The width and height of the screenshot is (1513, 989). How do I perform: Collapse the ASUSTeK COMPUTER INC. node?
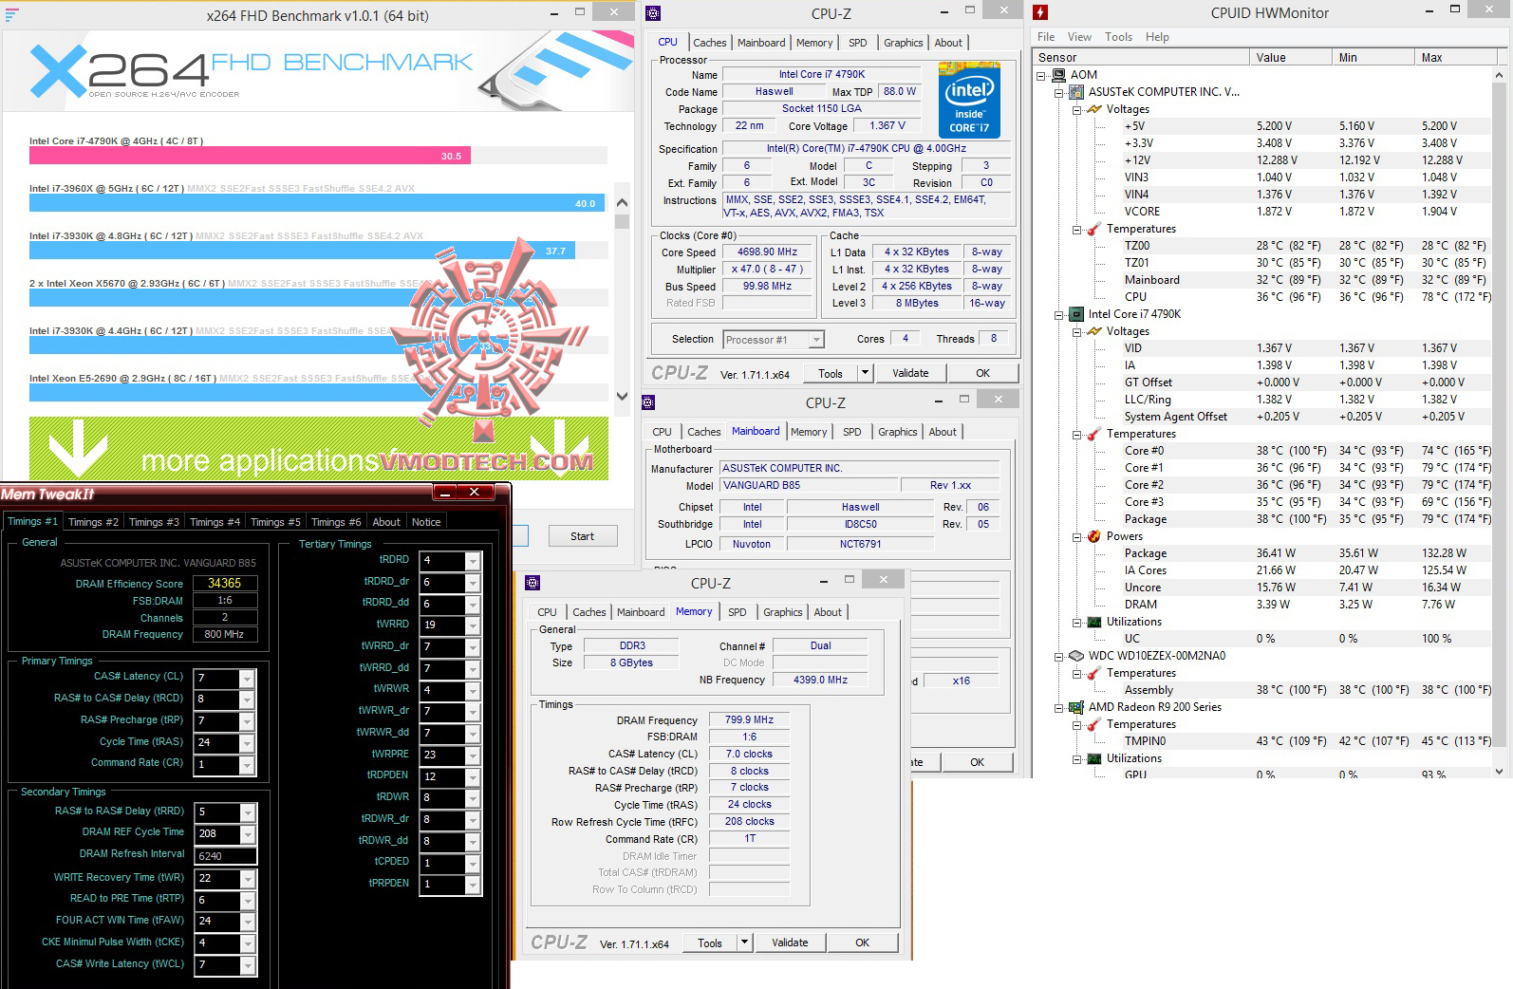pos(1060,92)
